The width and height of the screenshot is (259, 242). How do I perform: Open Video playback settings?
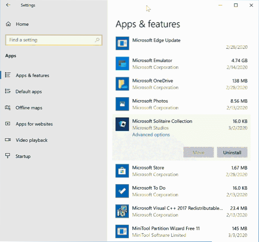[32, 140]
